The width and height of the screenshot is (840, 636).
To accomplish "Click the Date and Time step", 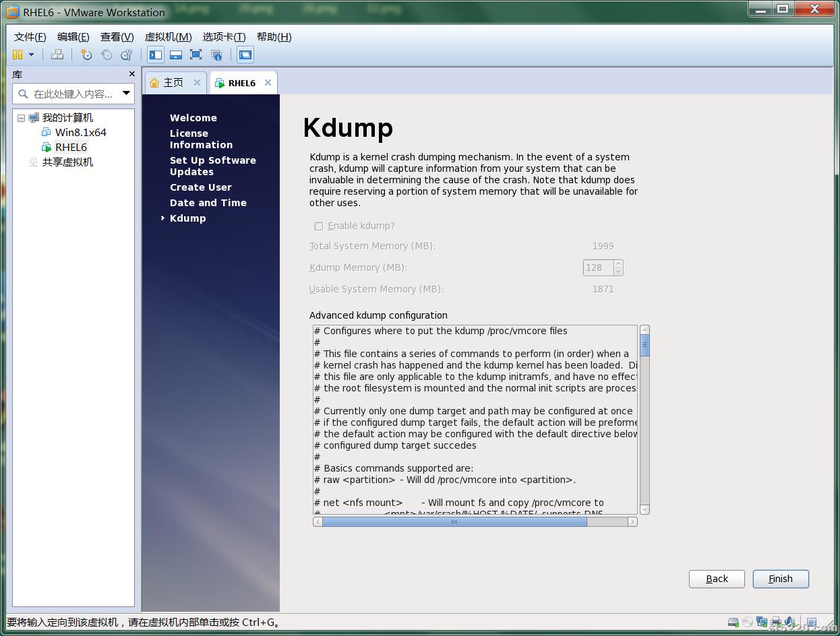I will pyautogui.click(x=208, y=203).
